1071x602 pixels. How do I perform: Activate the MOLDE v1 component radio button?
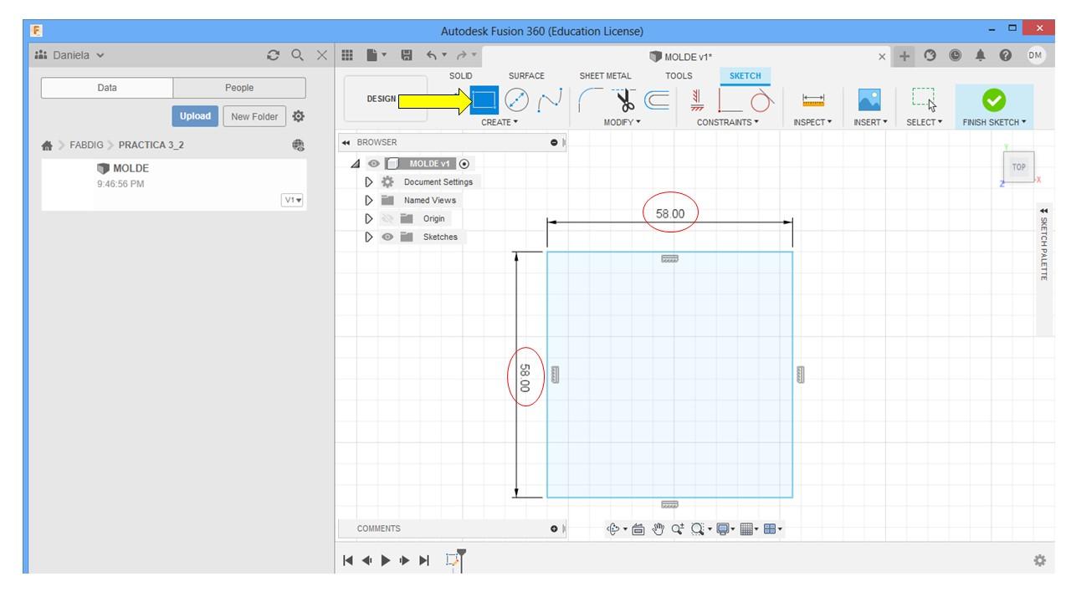464,163
